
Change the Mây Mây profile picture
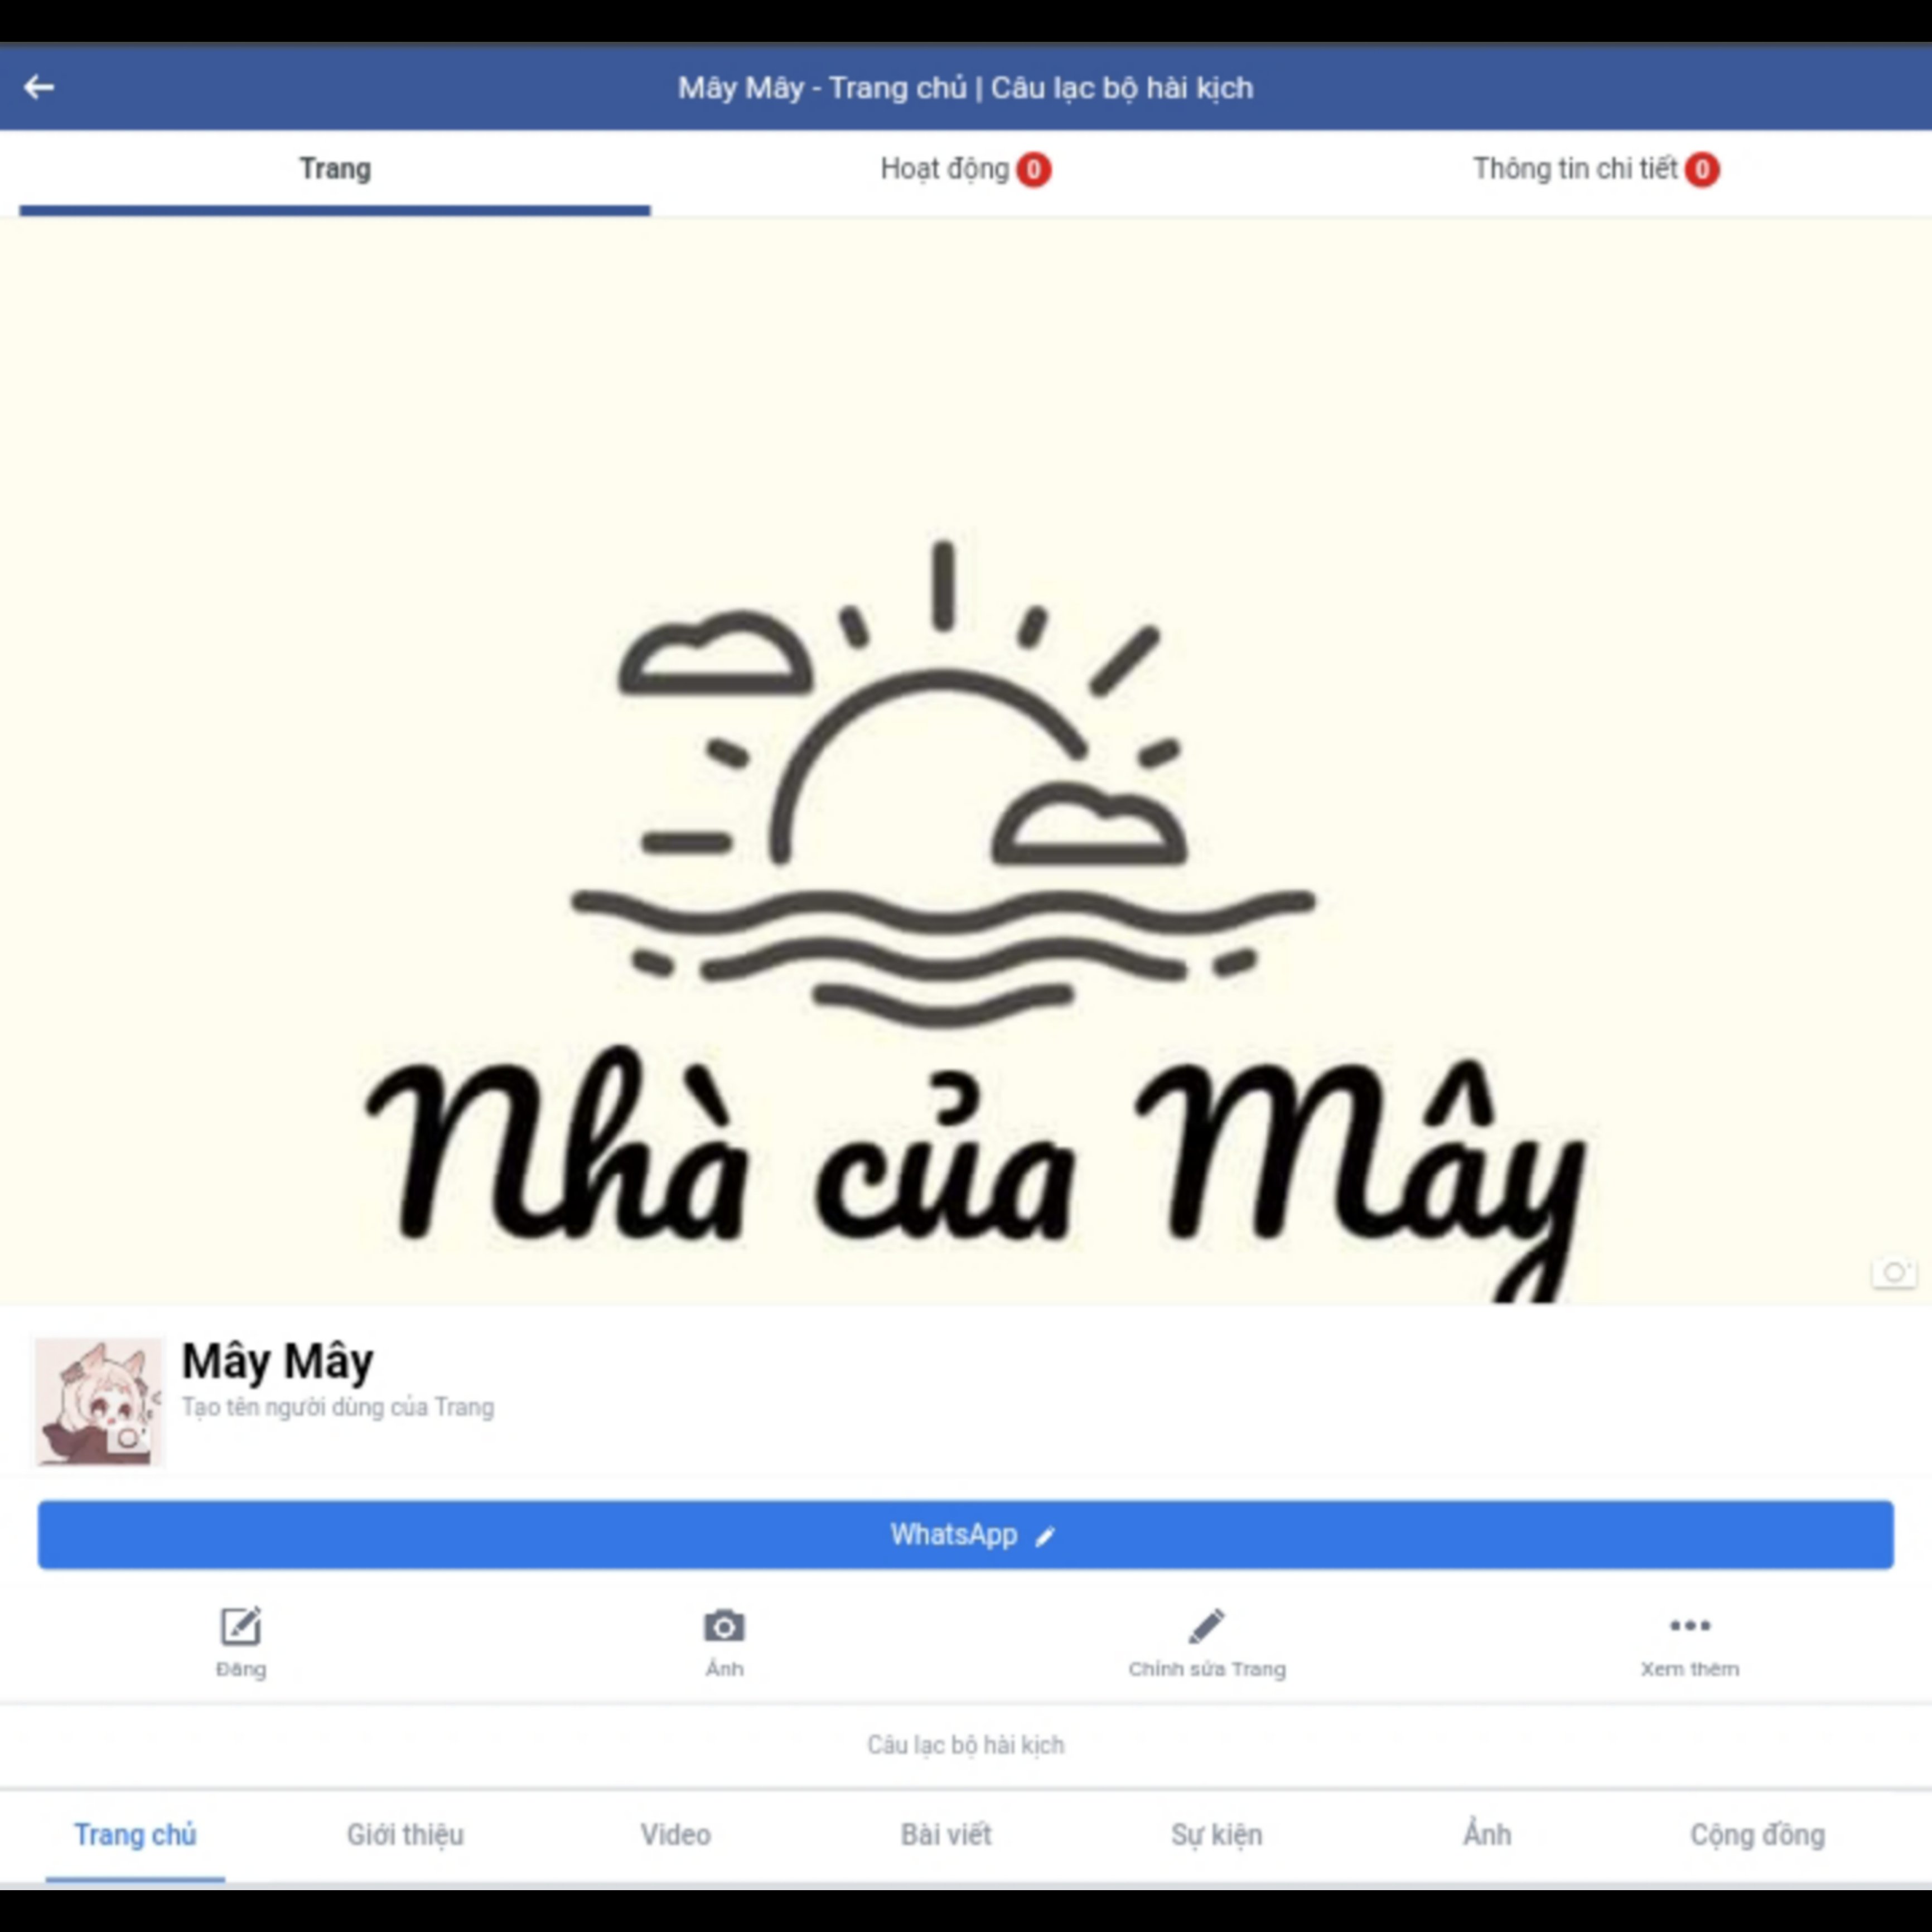(x=99, y=1401)
